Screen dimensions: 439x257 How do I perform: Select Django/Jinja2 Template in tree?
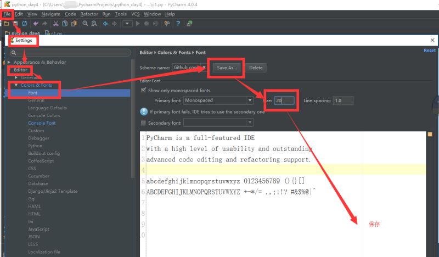click(x=53, y=191)
